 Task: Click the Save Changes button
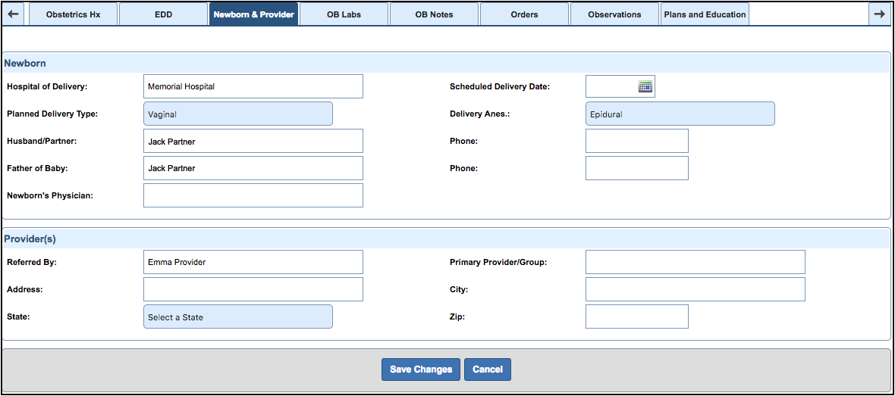421,369
